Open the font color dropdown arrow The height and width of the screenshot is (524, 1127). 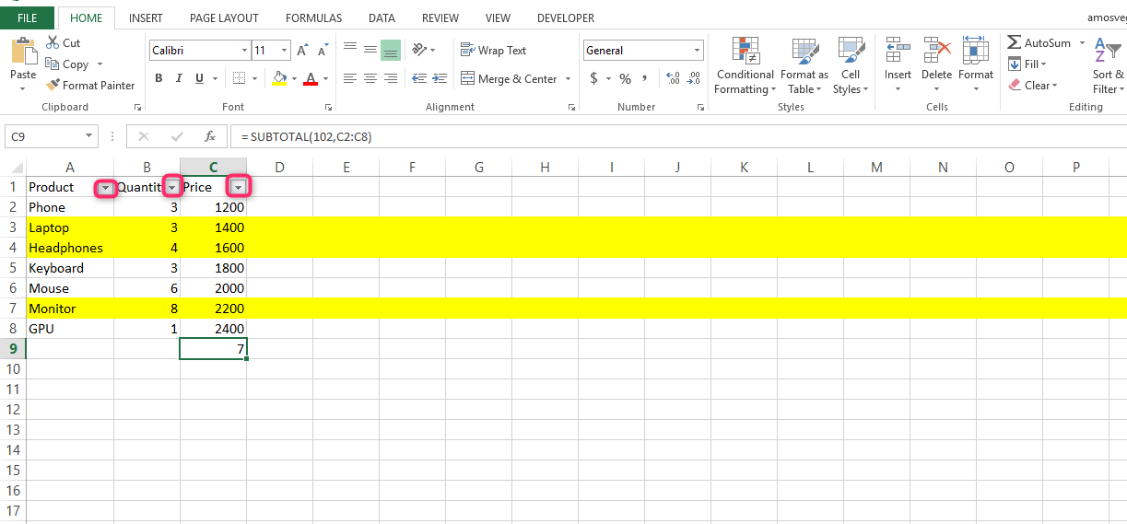[325, 79]
